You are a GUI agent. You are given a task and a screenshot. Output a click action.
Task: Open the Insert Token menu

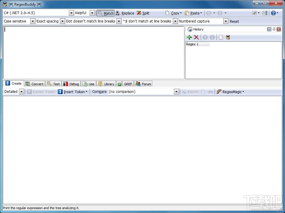(73, 92)
